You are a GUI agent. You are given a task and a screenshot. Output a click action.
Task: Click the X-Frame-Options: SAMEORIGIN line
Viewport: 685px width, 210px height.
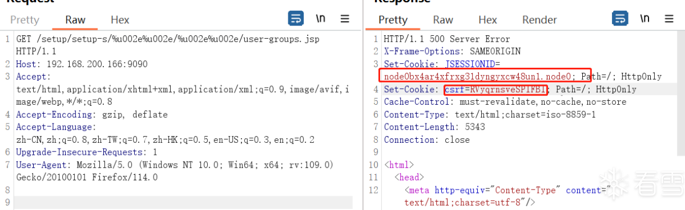[x=452, y=51]
